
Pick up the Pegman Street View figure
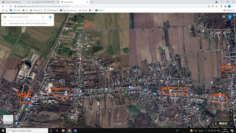coord(216,124)
